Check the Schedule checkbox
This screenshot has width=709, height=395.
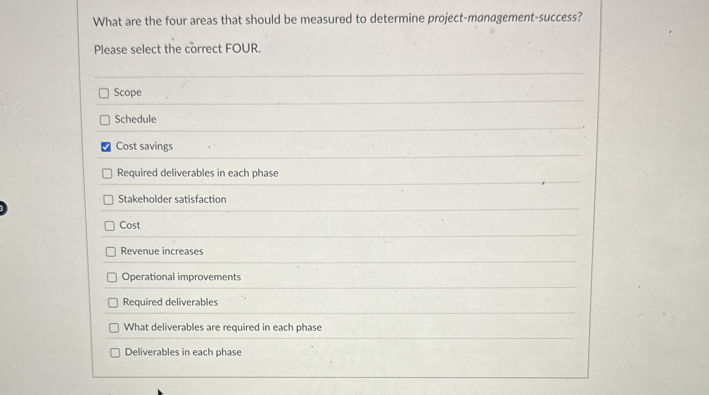point(105,120)
